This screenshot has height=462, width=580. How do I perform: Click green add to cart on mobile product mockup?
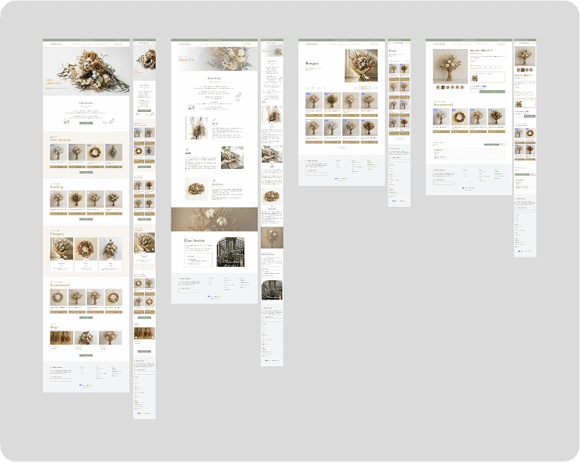click(530, 116)
